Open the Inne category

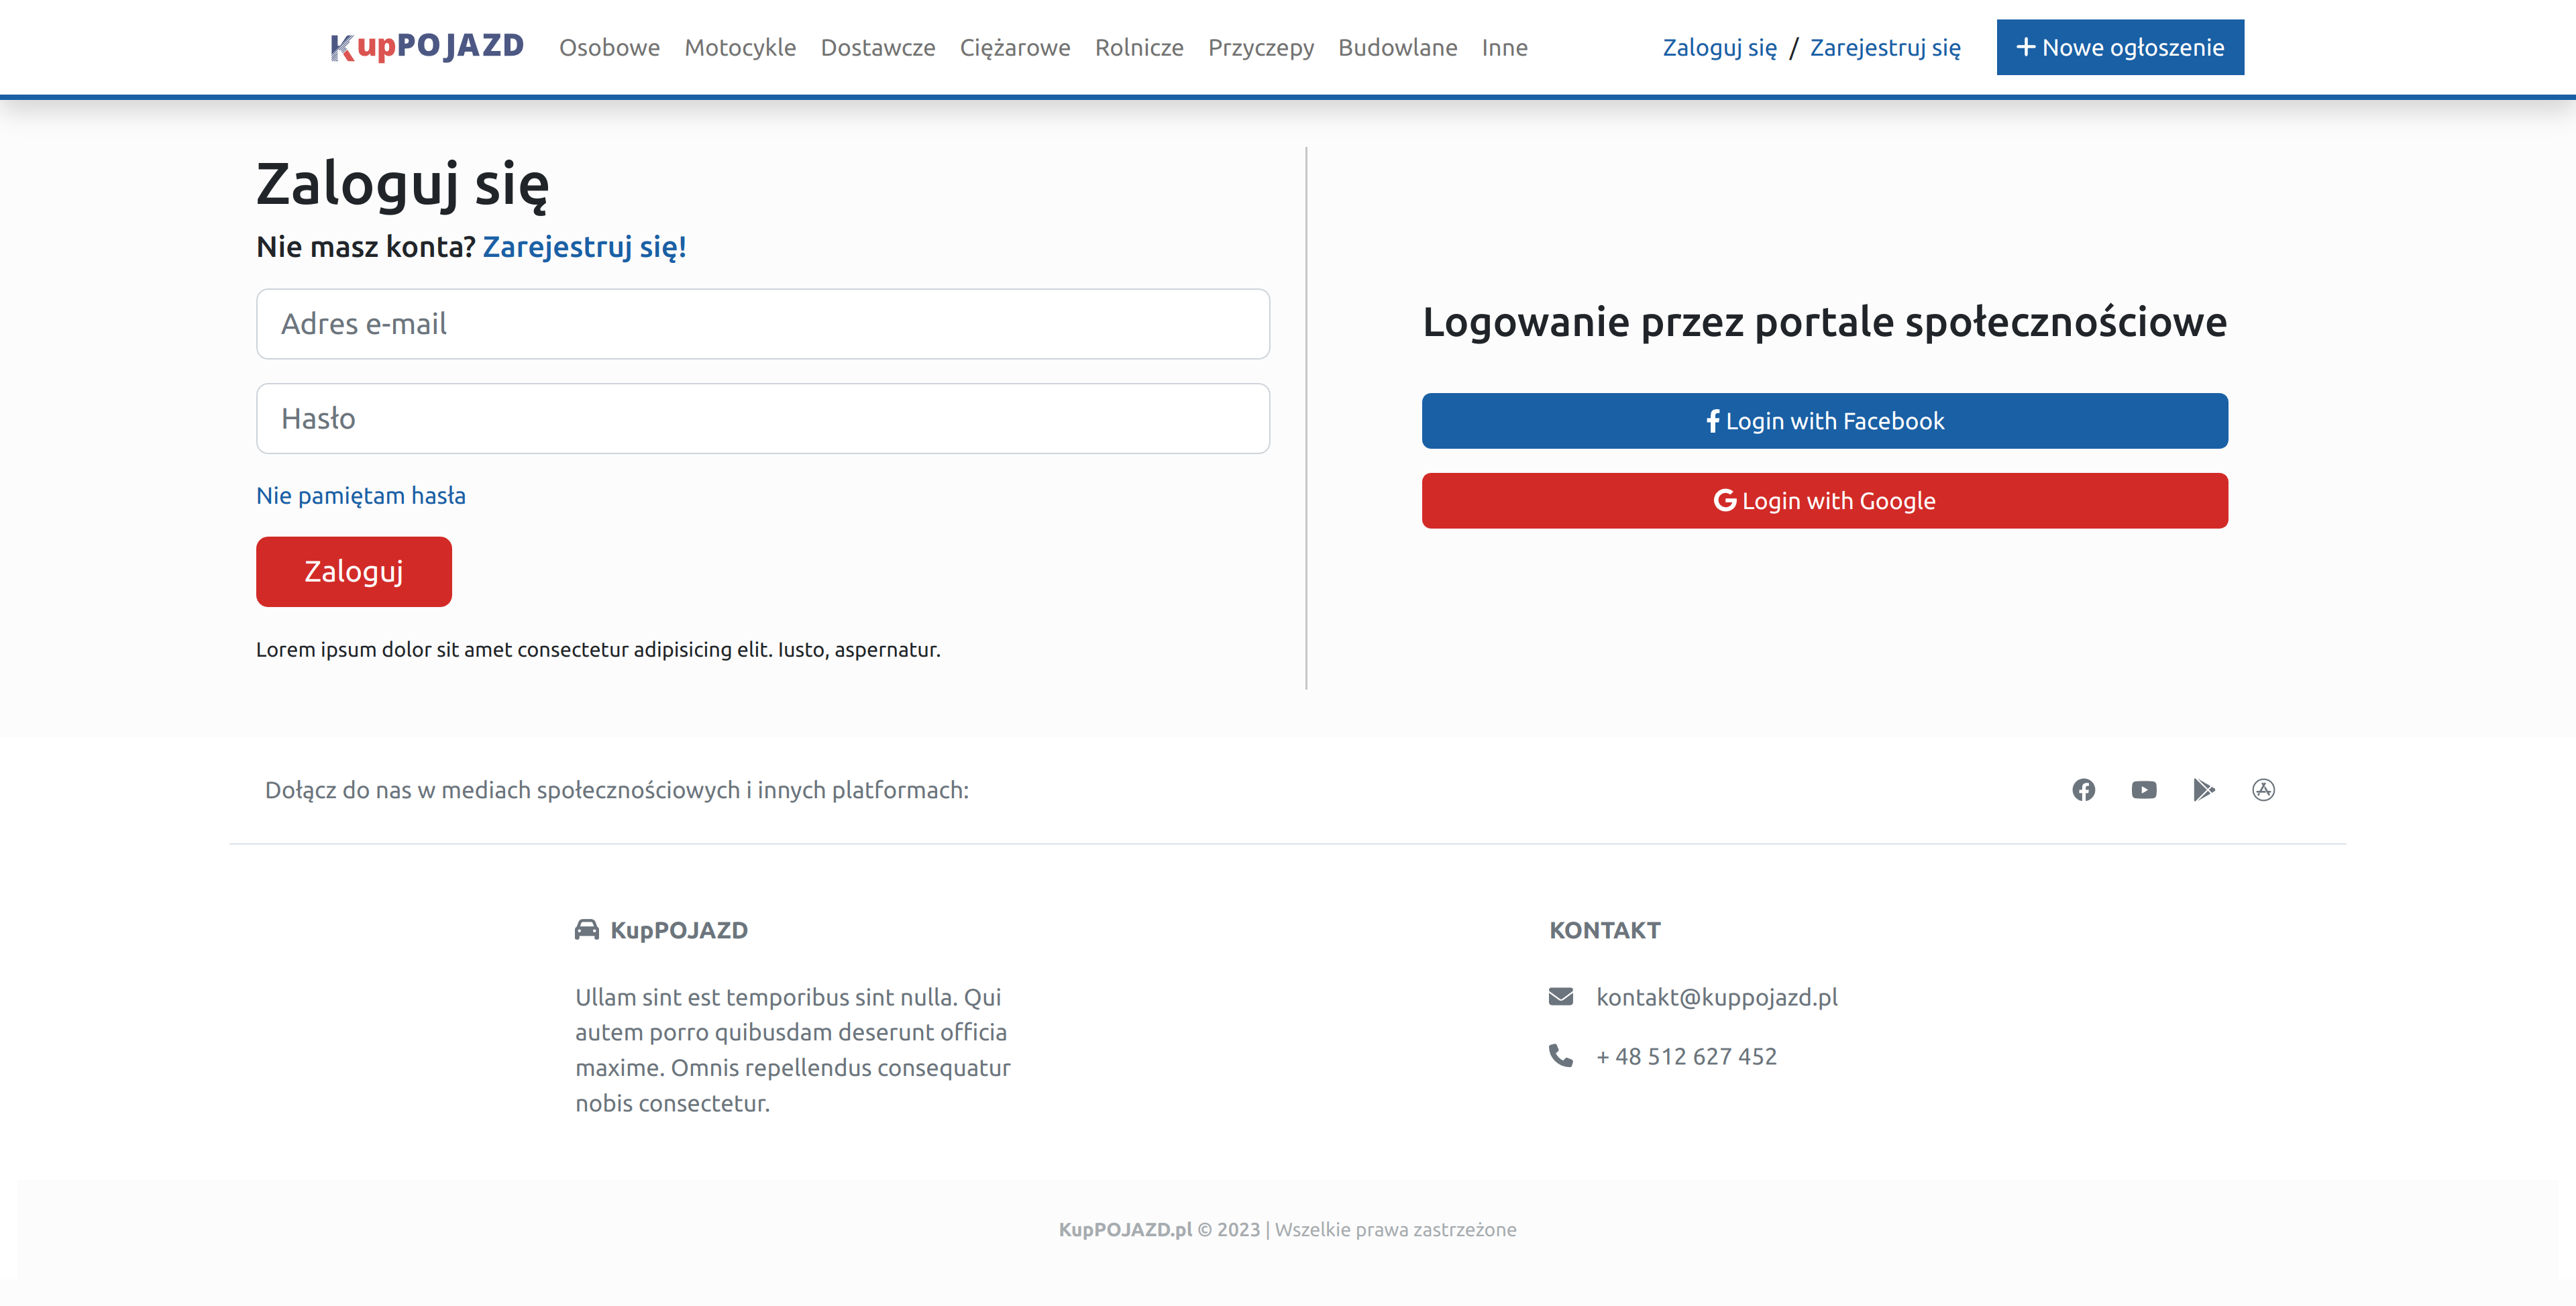[x=1504, y=47]
